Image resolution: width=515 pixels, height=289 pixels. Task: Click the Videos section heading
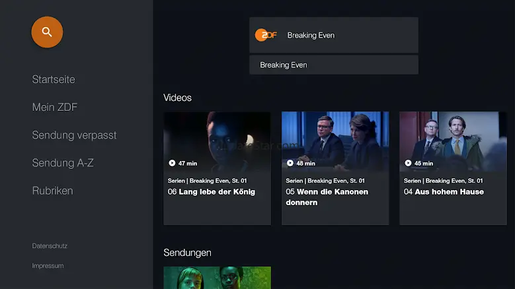click(x=177, y=98)
